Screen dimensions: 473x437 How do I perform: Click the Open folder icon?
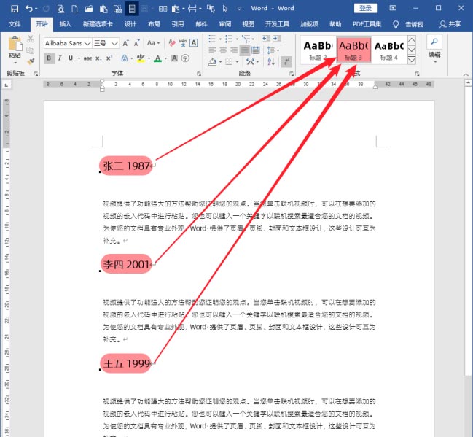89,9
